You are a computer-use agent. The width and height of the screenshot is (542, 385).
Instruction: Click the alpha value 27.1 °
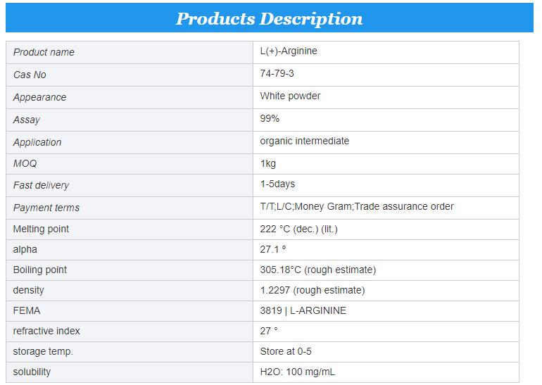(273, 249)
